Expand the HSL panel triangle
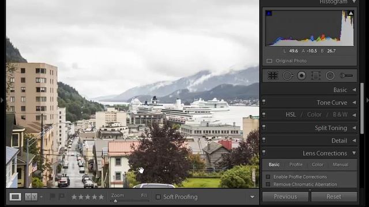This screenshot has height=207, width=369. tap(354, 115)
